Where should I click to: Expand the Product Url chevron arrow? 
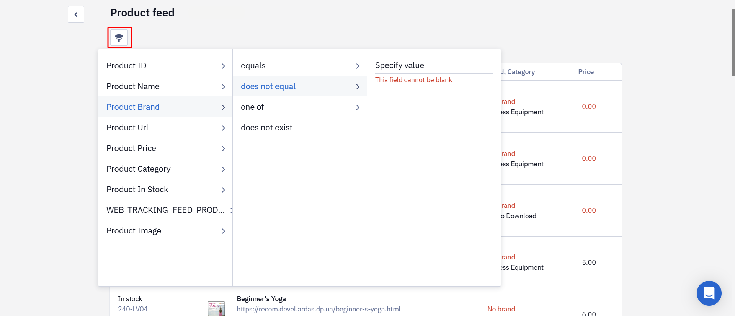click(223, 128)
